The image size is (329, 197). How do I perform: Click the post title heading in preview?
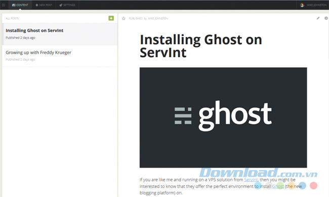coord(201,46)
